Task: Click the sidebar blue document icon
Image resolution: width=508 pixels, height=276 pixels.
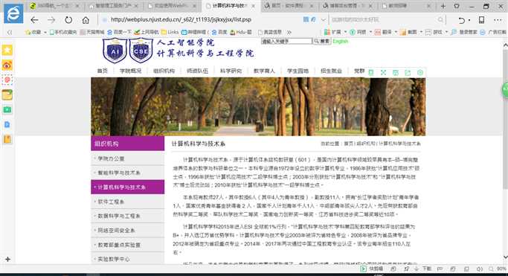Action: tap(7, 124)
